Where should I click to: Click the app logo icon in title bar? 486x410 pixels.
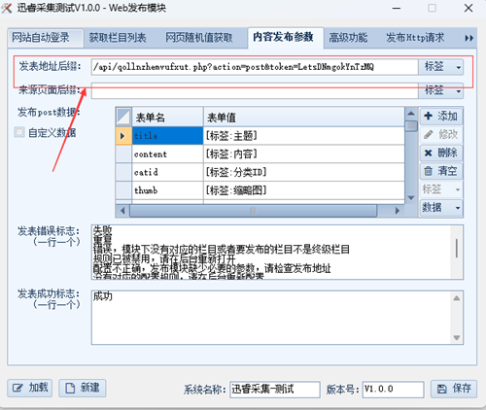click(7, 8)
